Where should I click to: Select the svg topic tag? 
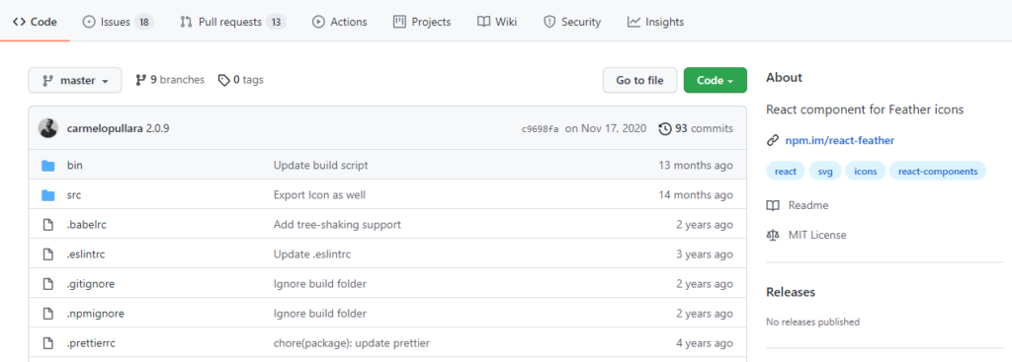825,172
